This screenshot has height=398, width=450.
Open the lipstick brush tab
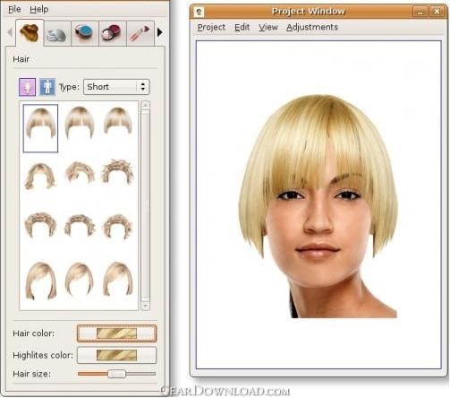pyautogui.click(x=140, y=33)
